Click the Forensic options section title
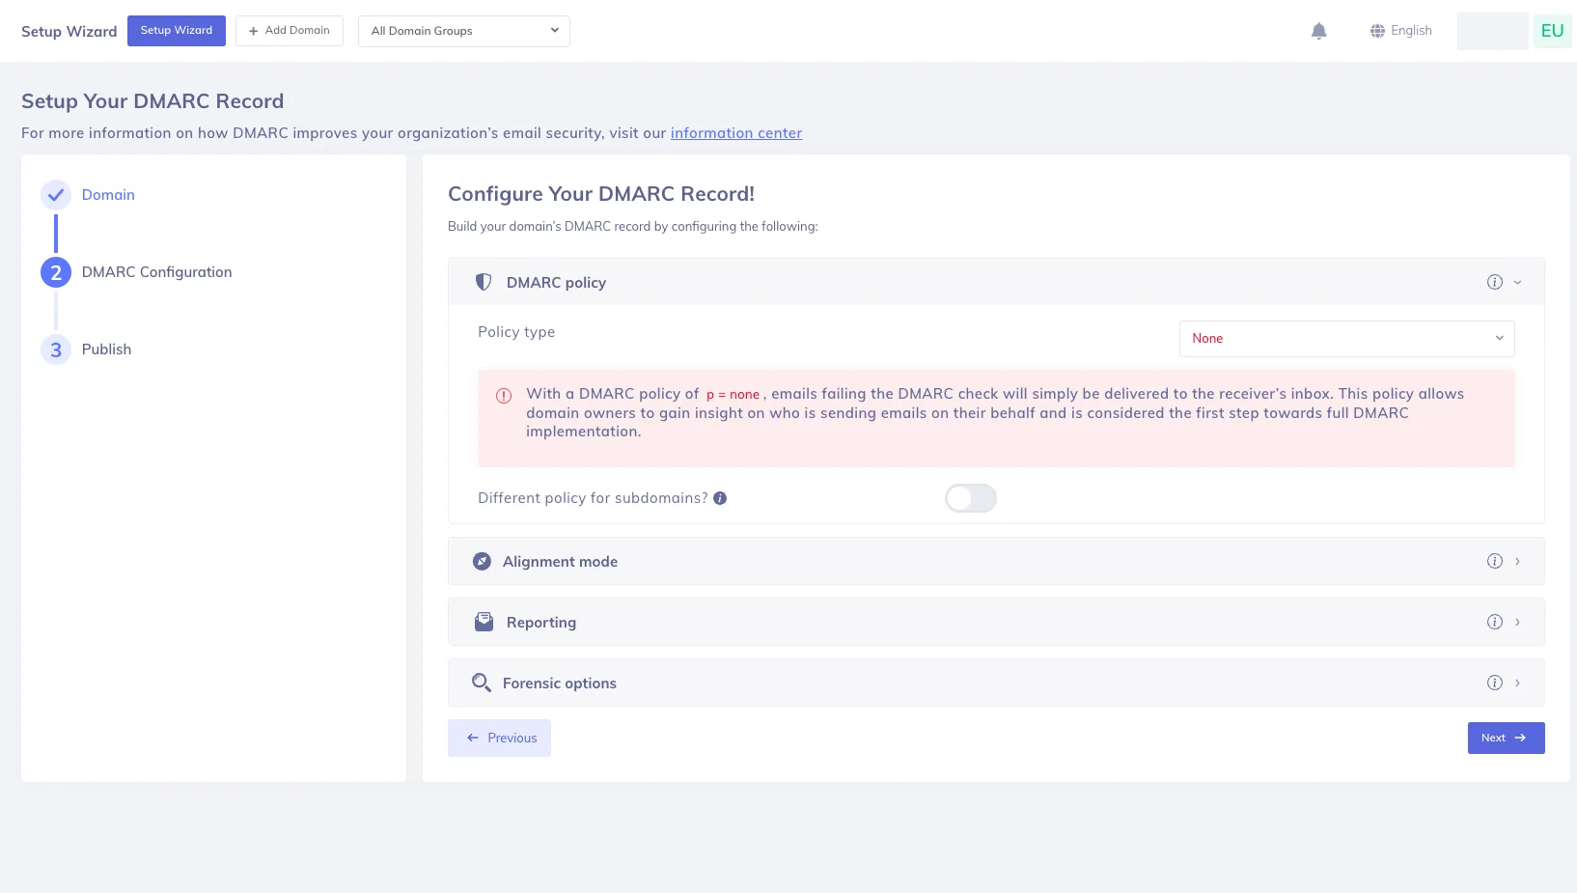Screen dimensions: 1577x893 [560, 684]
